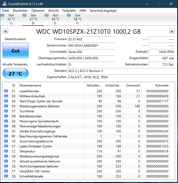Click the Eingeschaltet value 687 mal

pos(162,58)
